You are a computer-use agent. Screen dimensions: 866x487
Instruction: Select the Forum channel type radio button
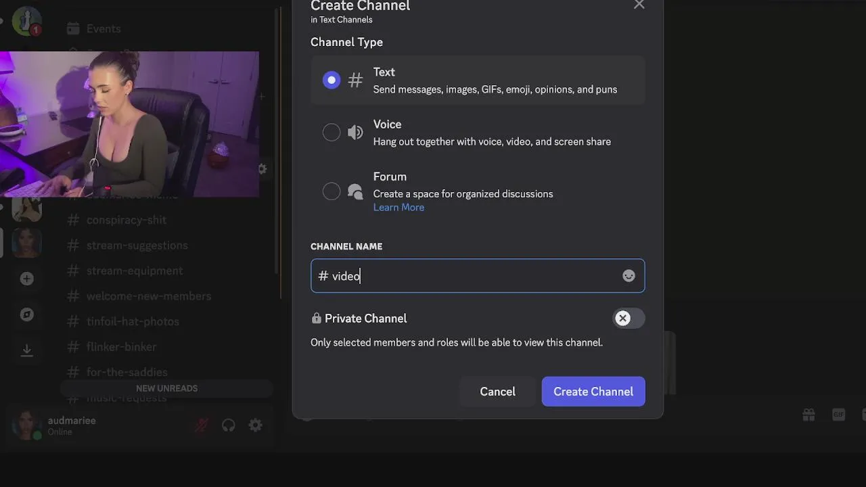click(332, 191)
